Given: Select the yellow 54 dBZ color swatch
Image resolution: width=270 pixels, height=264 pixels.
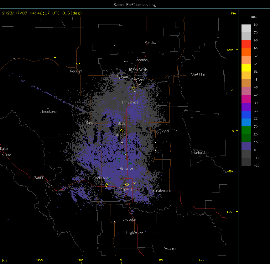Looking at the screenshot, I should click(x=246, y=67).
